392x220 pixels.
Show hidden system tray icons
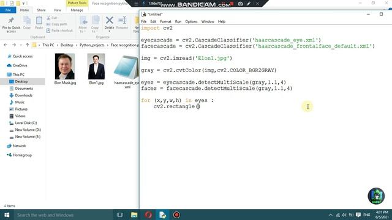pos(331,215)
